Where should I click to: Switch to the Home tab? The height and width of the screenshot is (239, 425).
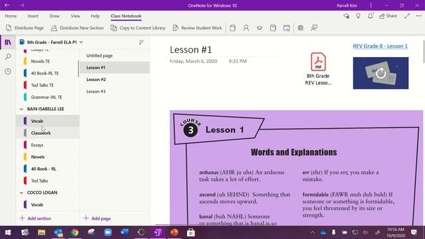click(x=11, y=16)
